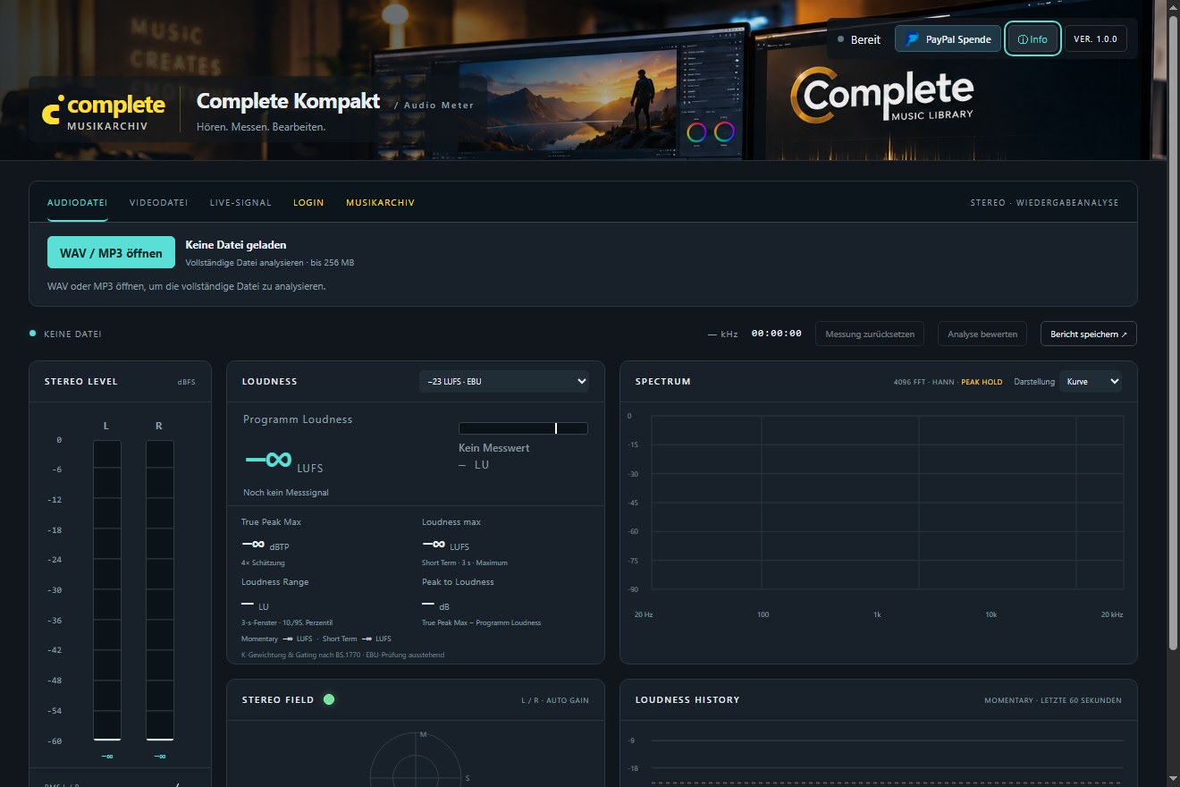Switch to the Audiodatei tab
This screenshot has width=1180, height=787.
point(78,203)
